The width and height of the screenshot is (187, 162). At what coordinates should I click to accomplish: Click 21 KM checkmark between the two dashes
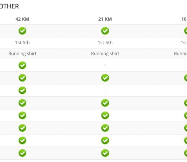pos(105,78)
